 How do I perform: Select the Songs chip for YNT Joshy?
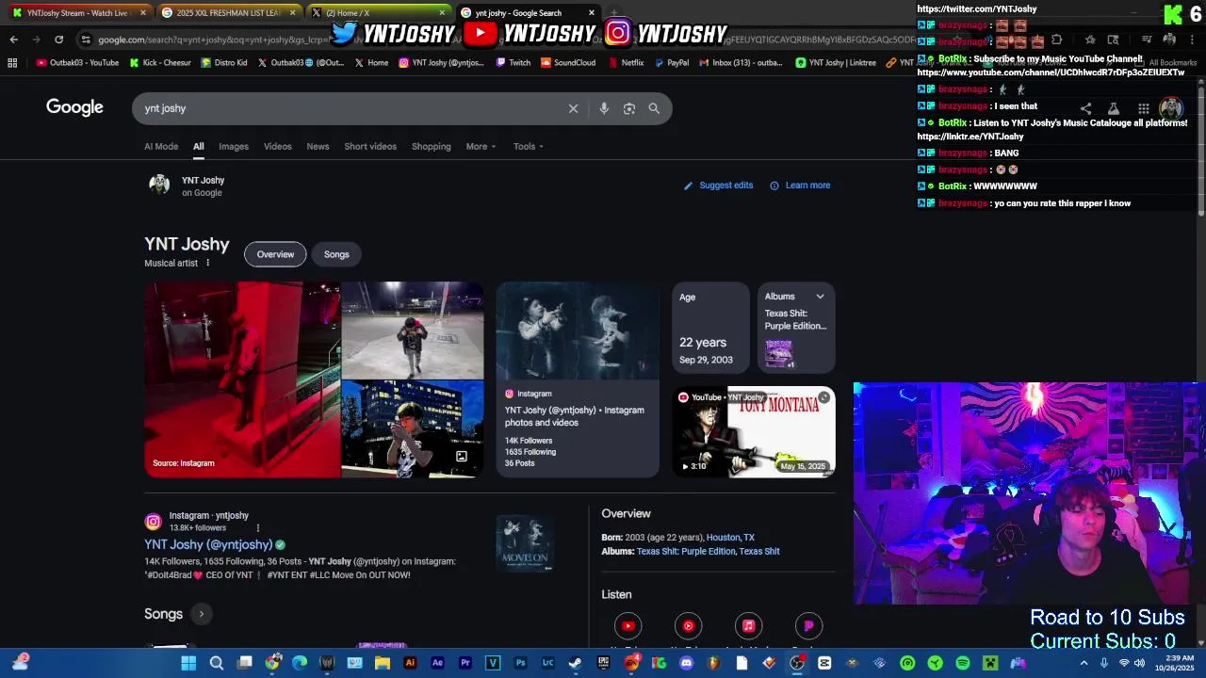(336, 254)
